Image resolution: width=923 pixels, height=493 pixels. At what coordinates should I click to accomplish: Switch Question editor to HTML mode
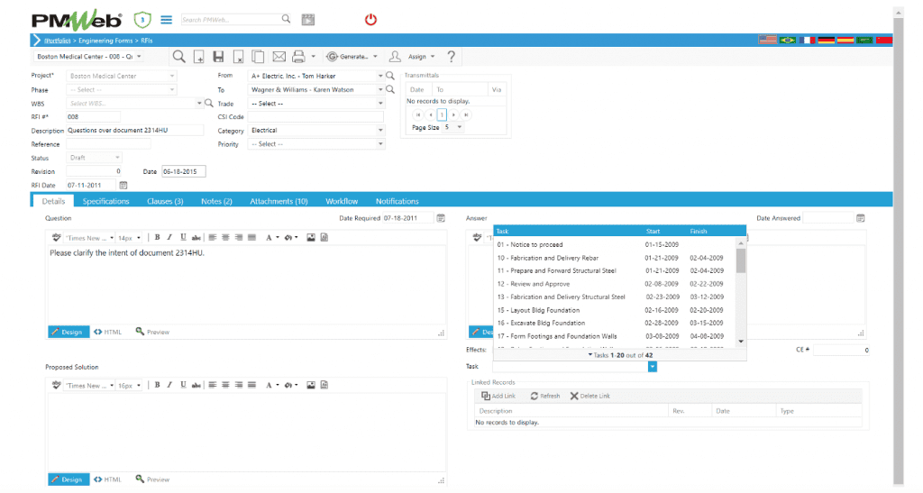(108, 332)
